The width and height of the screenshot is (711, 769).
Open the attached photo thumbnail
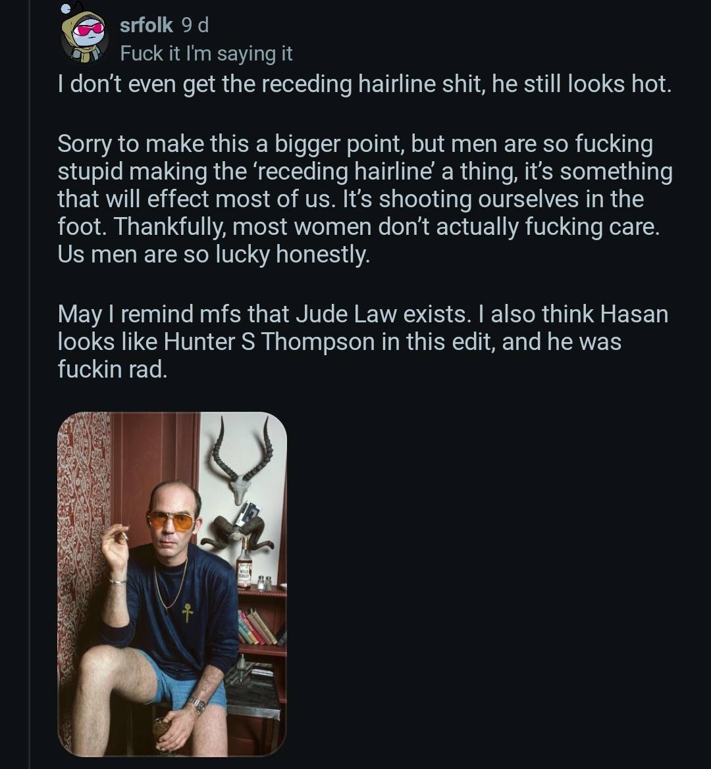click(172, 583)
